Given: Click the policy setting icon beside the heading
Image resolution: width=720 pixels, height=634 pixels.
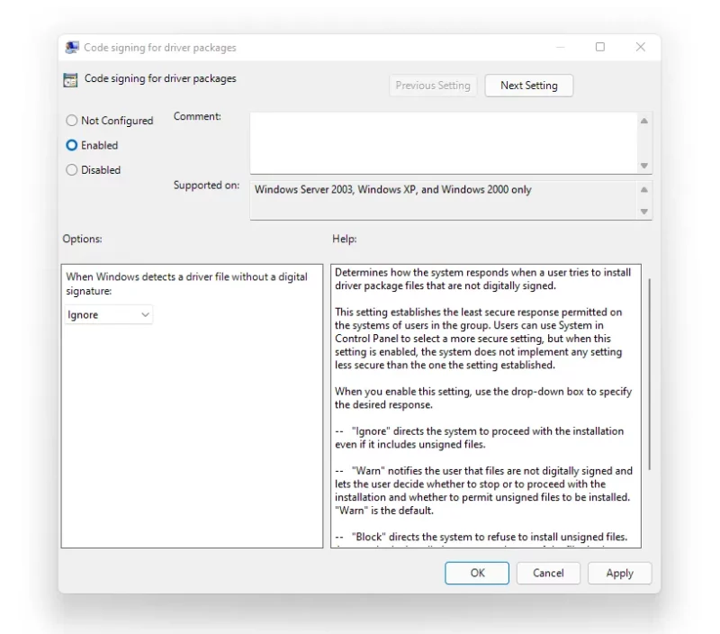Looking at the screenshot, I should (70, 80).
